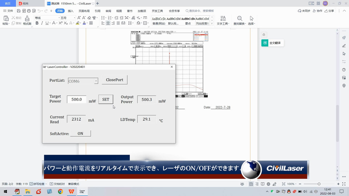The width and height of the screenshot is (349, 196).
Task: Align text to the right
Action: click(113, 23)
